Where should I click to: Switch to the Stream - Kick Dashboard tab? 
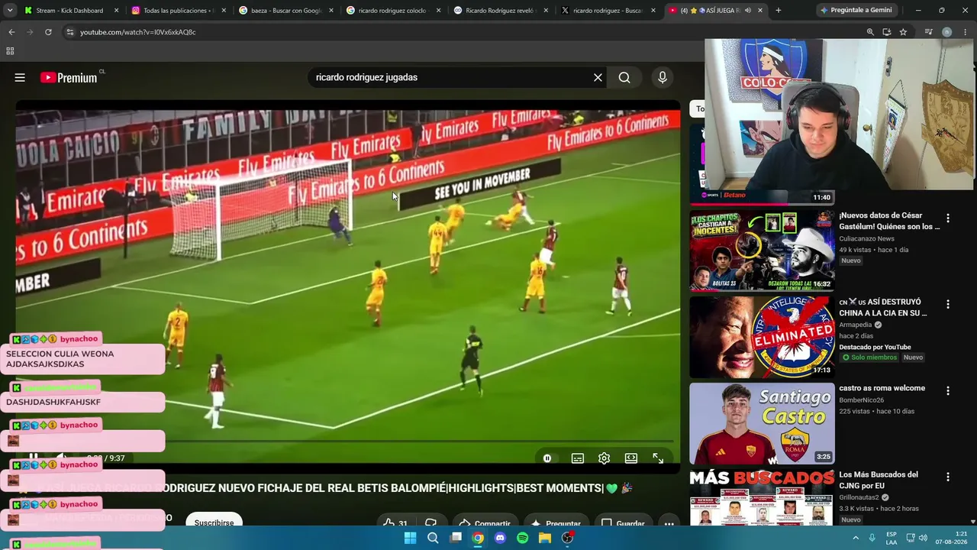tap(72, 11)
